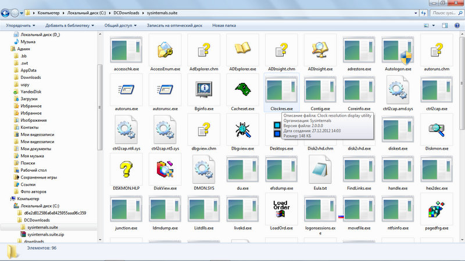Select the Clockres.exe file
Viewport: 465px width, 261px height.
(281, 93)
